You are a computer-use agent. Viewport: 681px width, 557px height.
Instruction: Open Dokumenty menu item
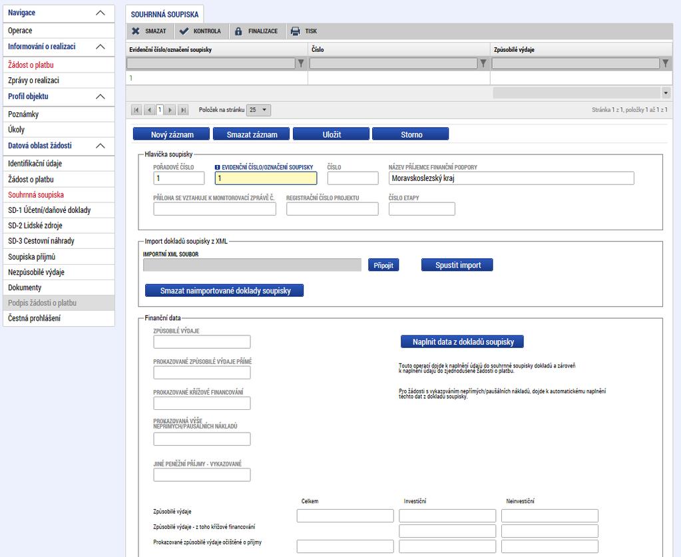[x=59, y=287]
